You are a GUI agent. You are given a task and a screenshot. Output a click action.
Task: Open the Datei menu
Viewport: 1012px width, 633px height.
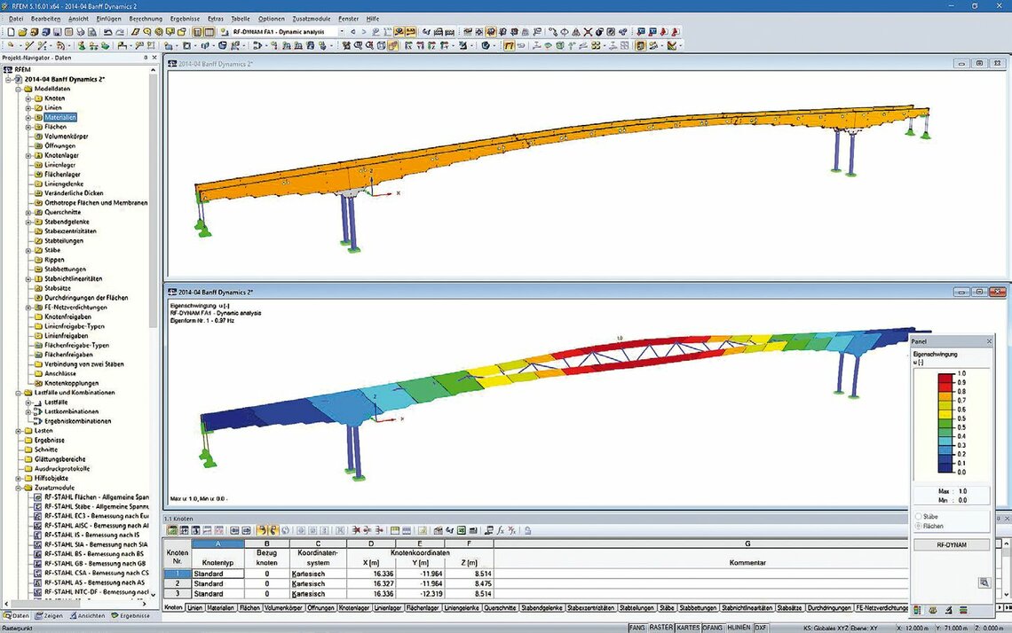[15, 19]
